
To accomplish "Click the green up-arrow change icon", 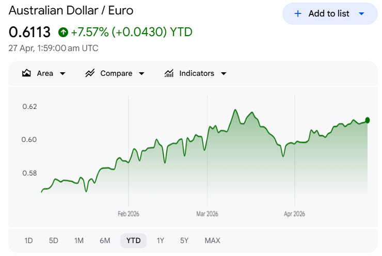I will pos(63,33).
